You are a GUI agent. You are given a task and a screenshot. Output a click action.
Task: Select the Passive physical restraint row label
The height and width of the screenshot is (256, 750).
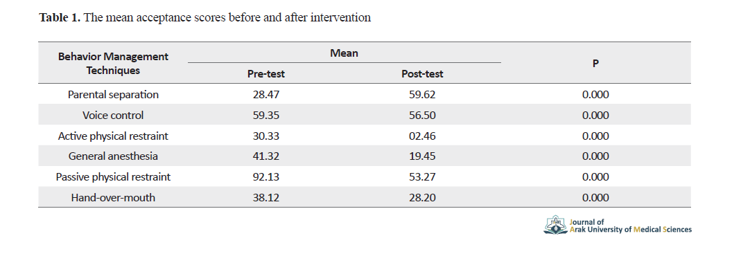pos(113,177)
